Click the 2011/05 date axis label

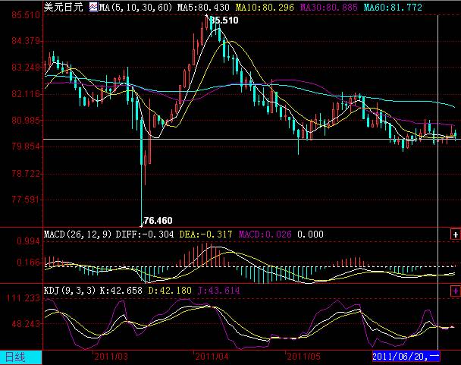[x=303, y=357]
